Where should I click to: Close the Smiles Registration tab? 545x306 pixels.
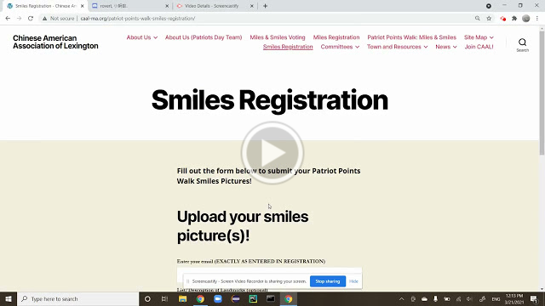[x=83, y=6]
